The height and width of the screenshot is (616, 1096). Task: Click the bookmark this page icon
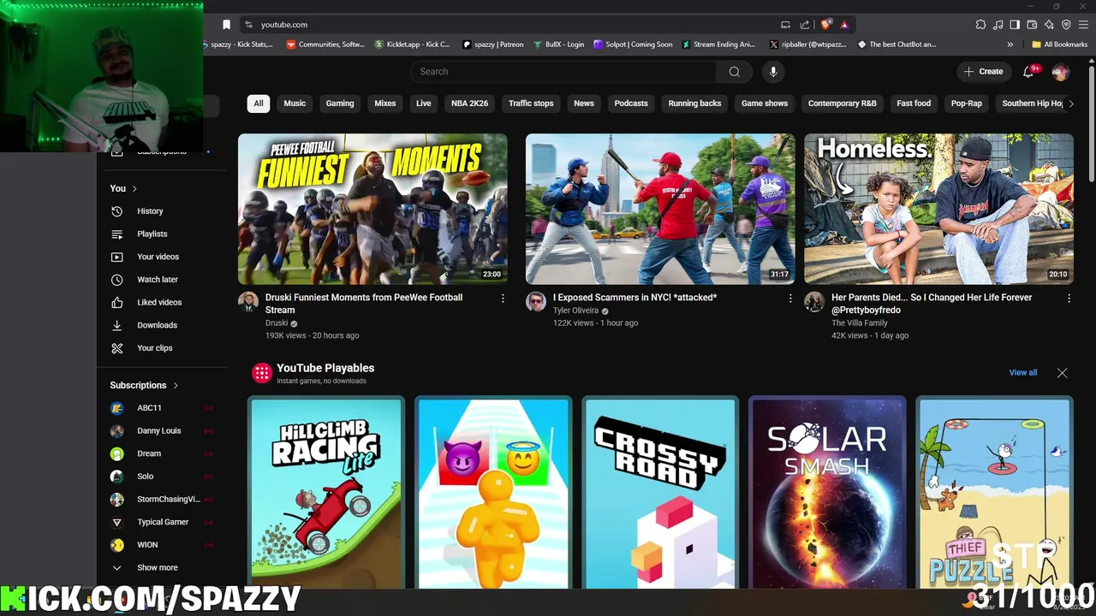tap(226, 25)
